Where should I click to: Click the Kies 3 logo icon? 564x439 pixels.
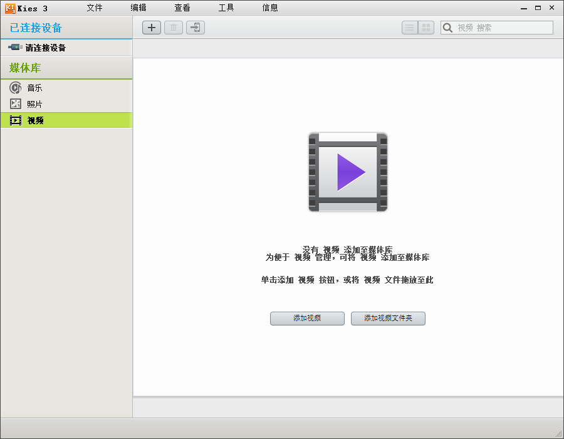pos(10,8)
